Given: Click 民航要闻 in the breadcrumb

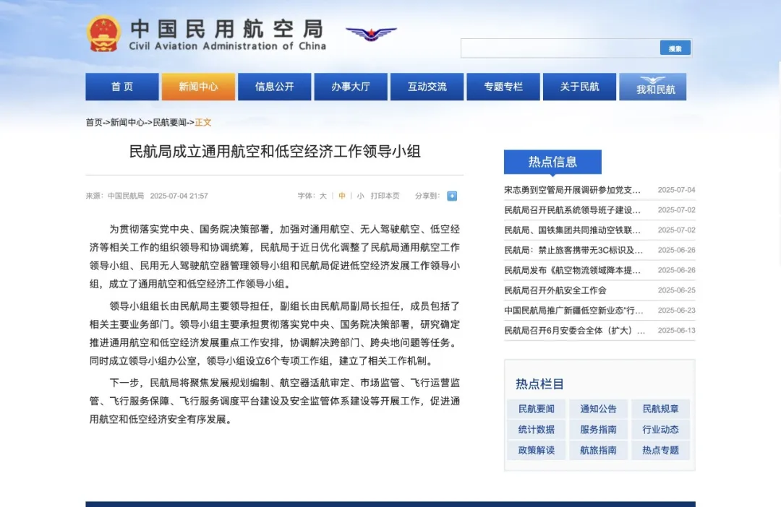Looking at the screenshot, I should tap(169, 122).
